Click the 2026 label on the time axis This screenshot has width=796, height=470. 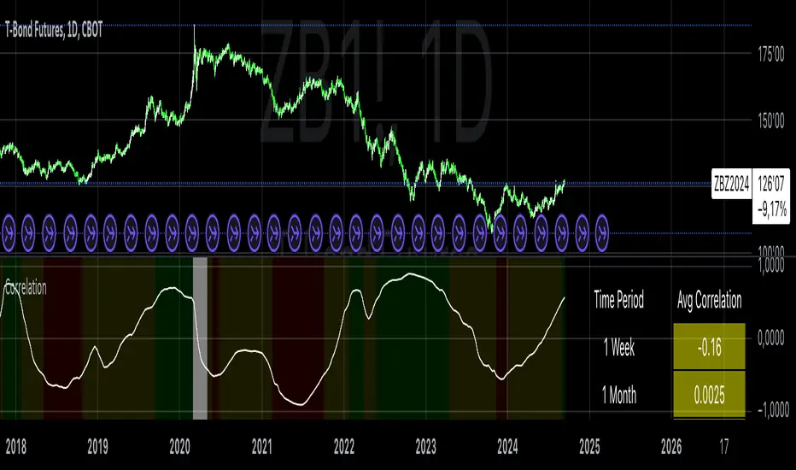tap(671, 447)
